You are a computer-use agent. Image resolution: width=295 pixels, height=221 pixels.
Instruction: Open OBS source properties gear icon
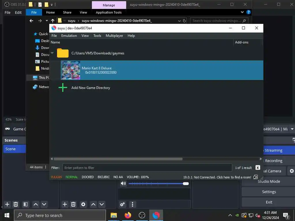click(x=83, y=204)
